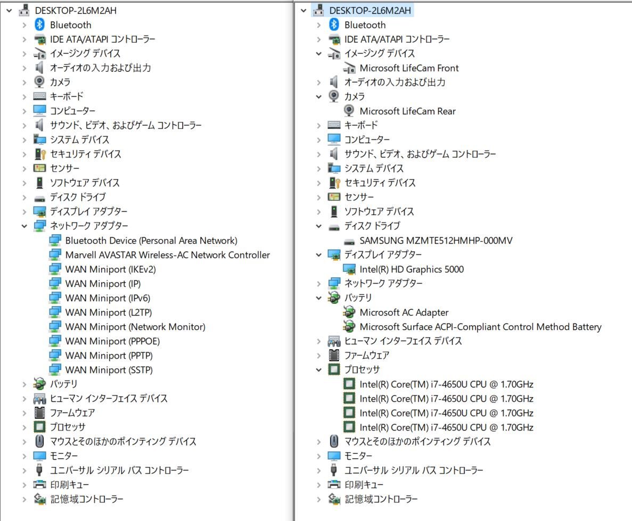The image size is (632, 521).
Task: Click the computer icon beside DESKTOP-2L6M2AH in left window
Action: click(24, 11)
